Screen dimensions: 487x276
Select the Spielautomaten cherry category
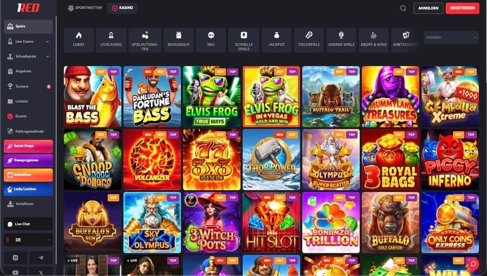pos(145,40)
